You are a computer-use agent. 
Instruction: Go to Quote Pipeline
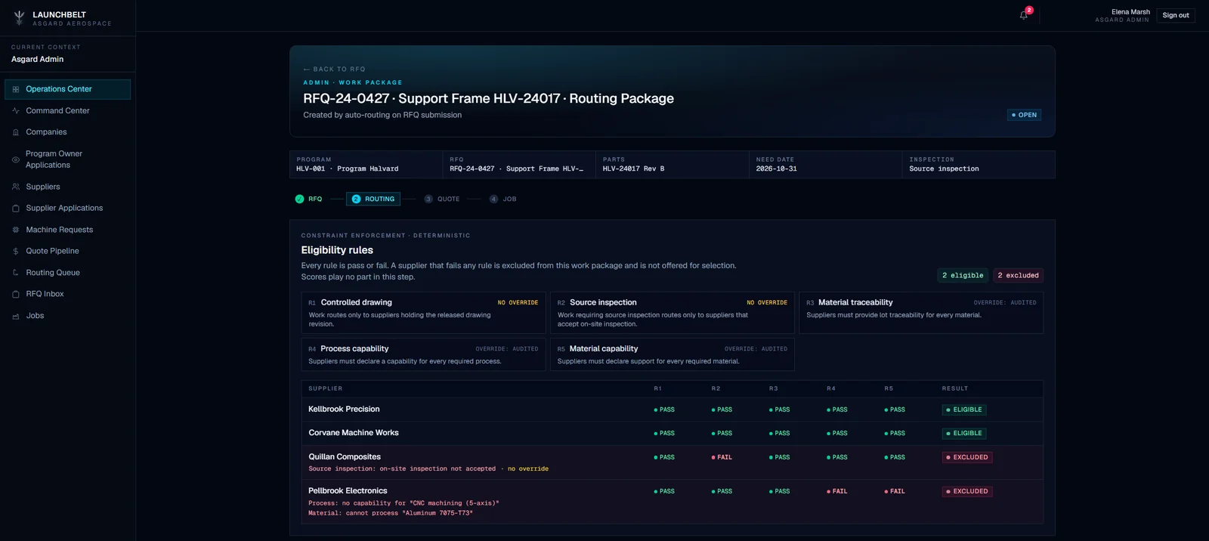click(68, 251)
